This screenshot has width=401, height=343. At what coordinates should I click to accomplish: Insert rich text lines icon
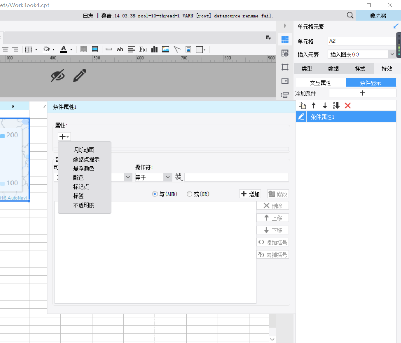(131, 49)
